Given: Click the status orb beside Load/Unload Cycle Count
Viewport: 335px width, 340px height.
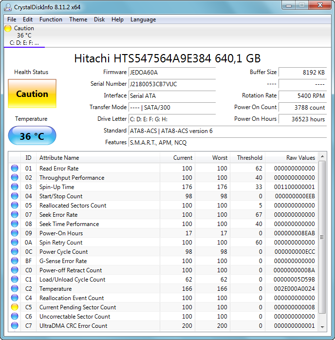Looking at the screenshot, I should tap(15, 279).
